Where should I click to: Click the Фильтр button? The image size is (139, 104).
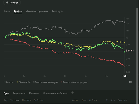click(x=12, y=3)
